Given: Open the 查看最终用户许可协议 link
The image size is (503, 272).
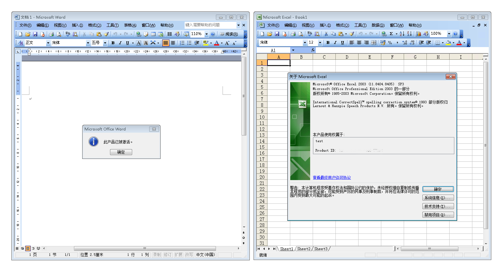Looking at the screenshot, I should [332, 178].
